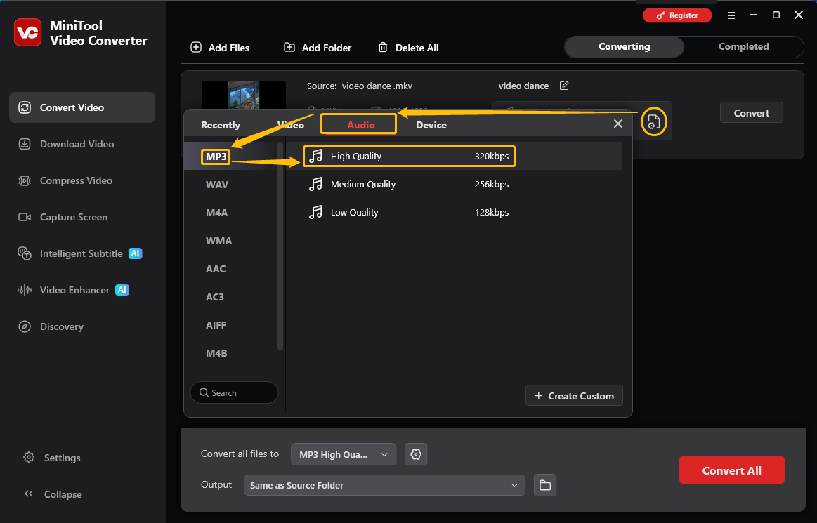Click music note icon for Low Quality
This screenshot has height=523, width=817.
315,212
